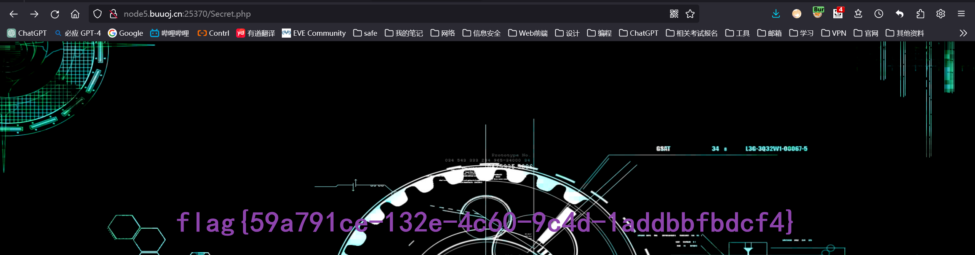
Task: Expand the 信息安全 bookmark folder
Action: (x=482, y=33)
